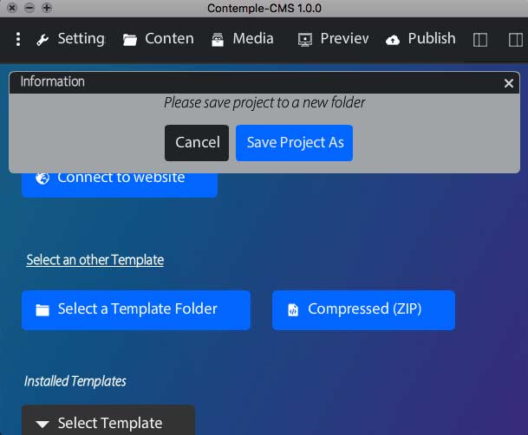This screenshot has height=435, width=528.
Task: Click the macOS zoom window button
Action: pyautogui.click(x=47, y=8)
